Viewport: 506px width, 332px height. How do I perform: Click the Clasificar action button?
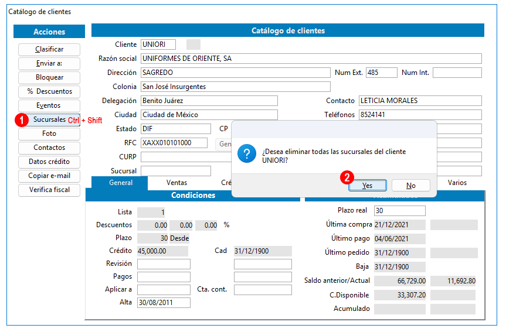point(49,50)
